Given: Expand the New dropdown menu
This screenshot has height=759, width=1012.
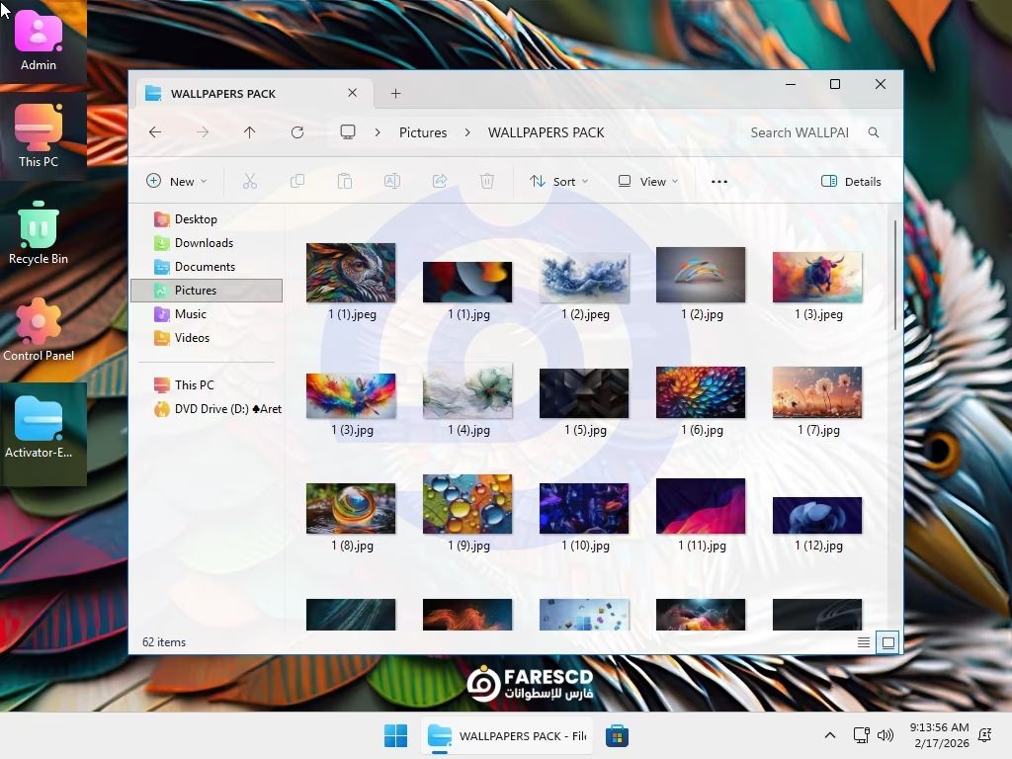Looking at the screenshot, I should point(177,182).
